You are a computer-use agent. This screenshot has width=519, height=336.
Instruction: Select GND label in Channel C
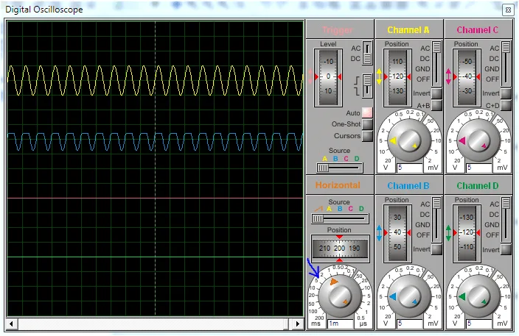(x=492, y=69)
